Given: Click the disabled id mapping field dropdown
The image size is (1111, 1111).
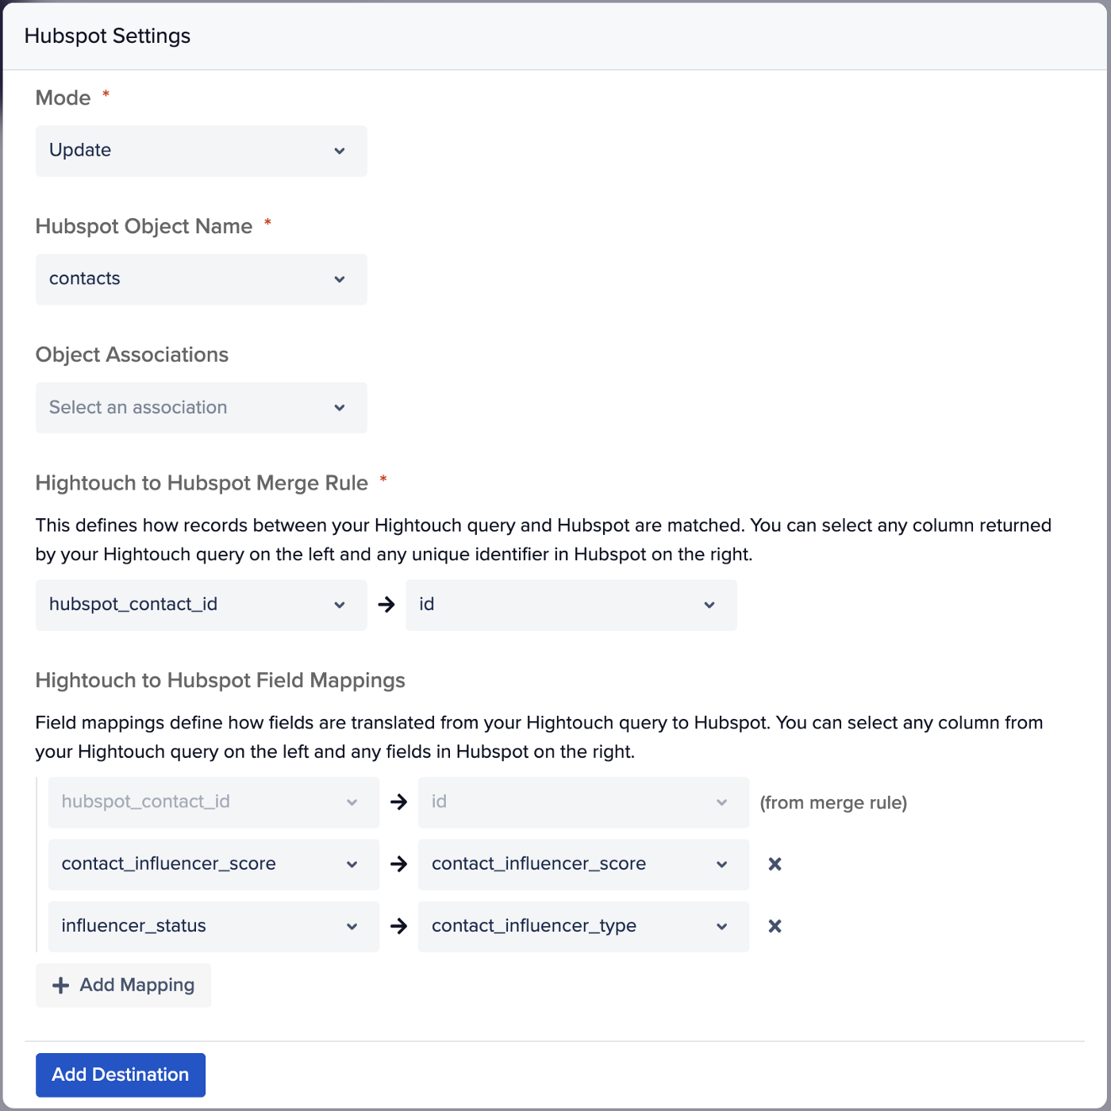Looking at the screenshot, I should click(x=583, y=802).
